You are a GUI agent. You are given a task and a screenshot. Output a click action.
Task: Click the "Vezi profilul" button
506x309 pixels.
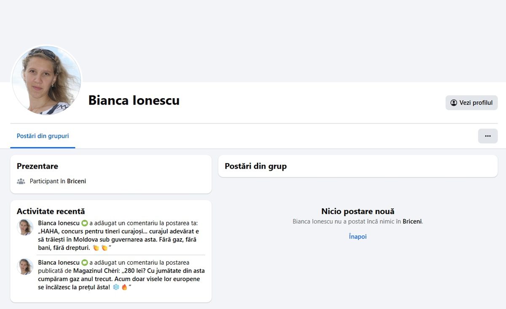[471, 103]
